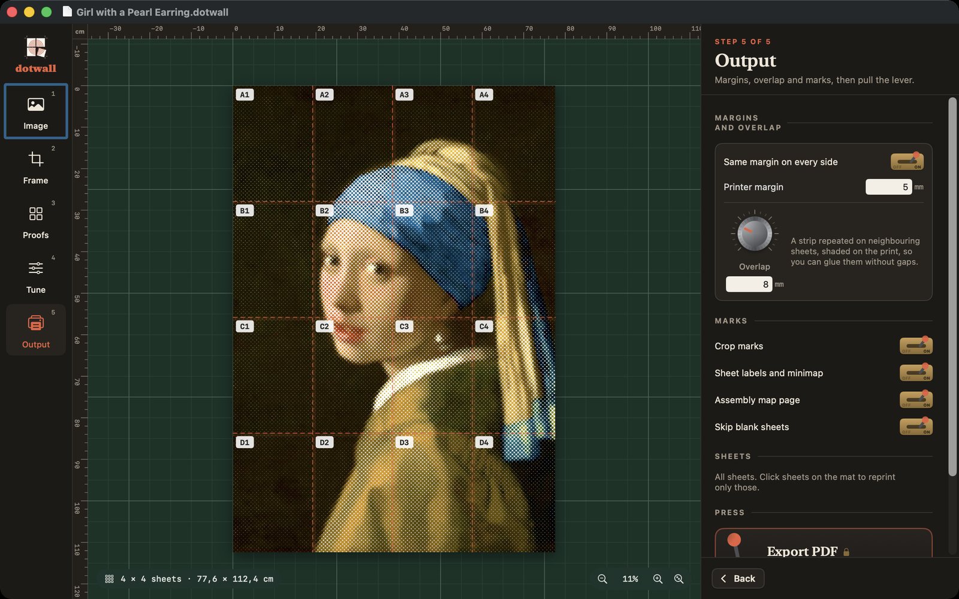Select sheet label A1 on the mat
The width and height of the screenshot is (959, 599).
[x=245, y=95]
